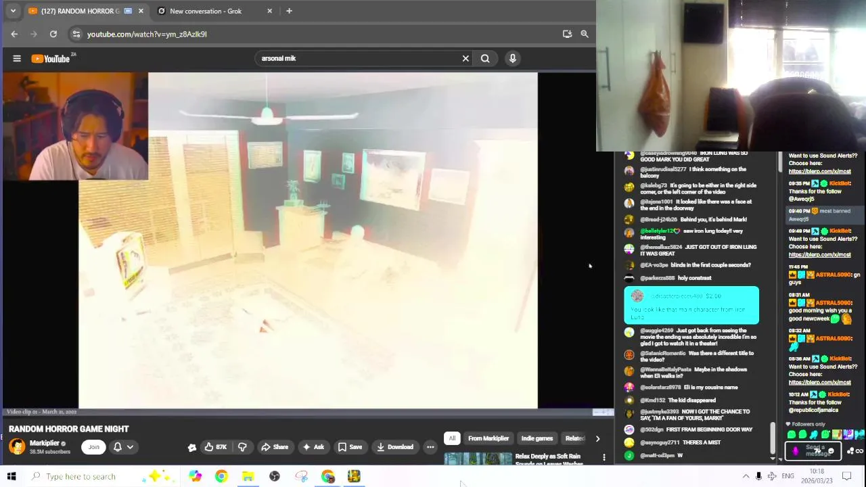Viewport: 866px width, 487px height.
Task: Install app icon in address bar
Action: 567,34
